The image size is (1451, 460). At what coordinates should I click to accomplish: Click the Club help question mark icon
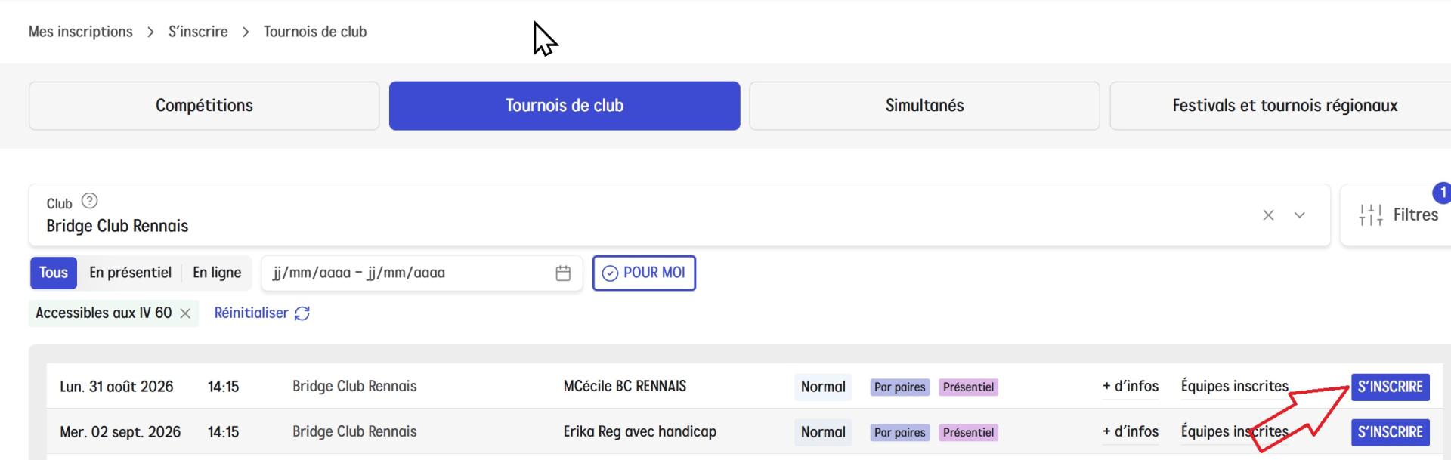pyautogui.click(x=89, y=201)
